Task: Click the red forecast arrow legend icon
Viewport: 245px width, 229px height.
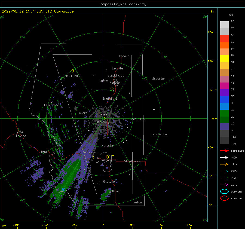Action: (224, 151)
